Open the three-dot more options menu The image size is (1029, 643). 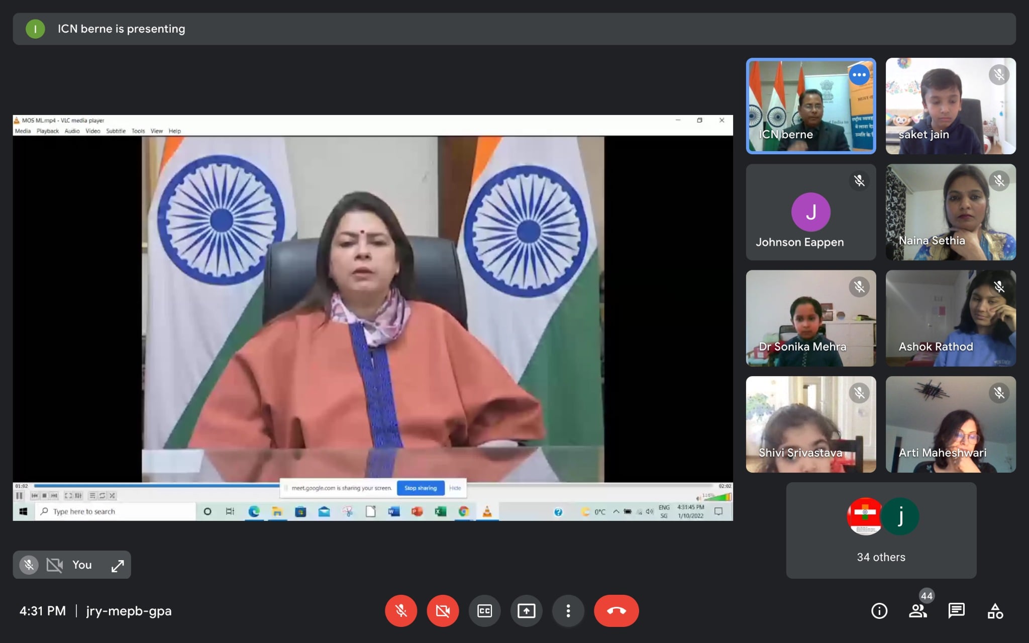tap(568, 611)
